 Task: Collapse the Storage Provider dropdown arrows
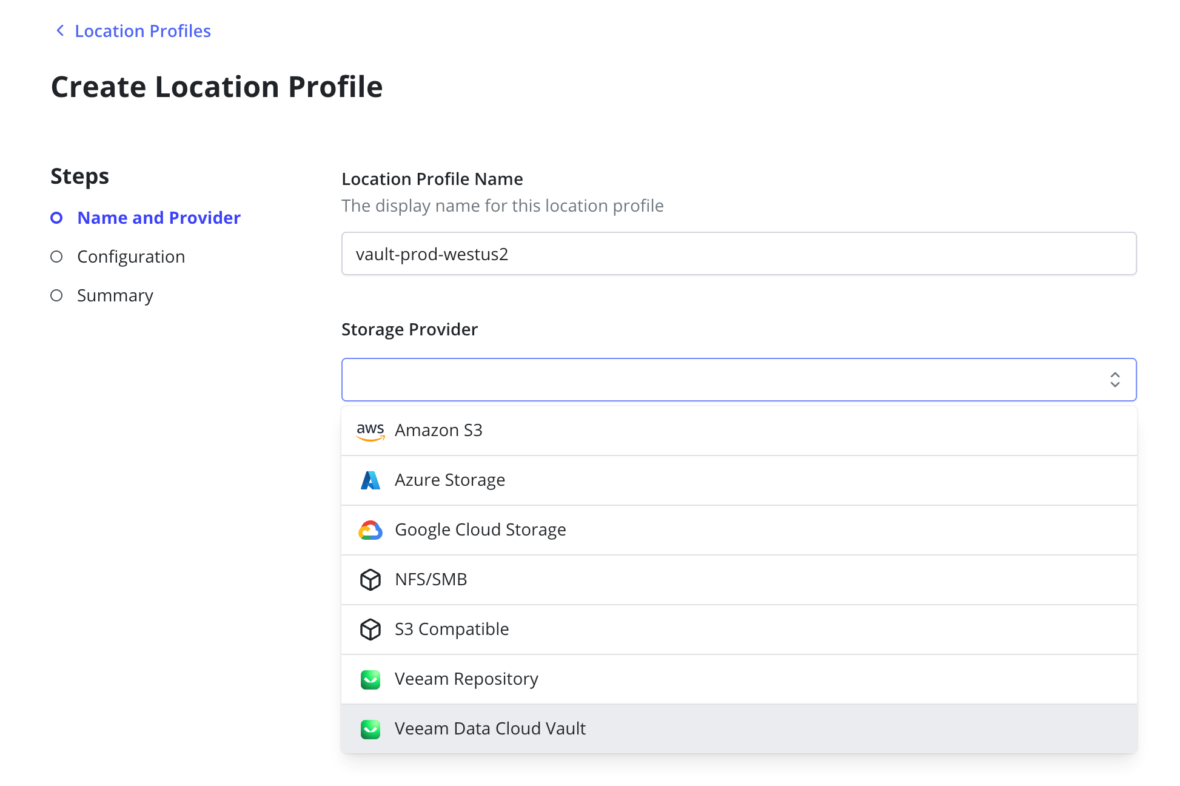1115,380
